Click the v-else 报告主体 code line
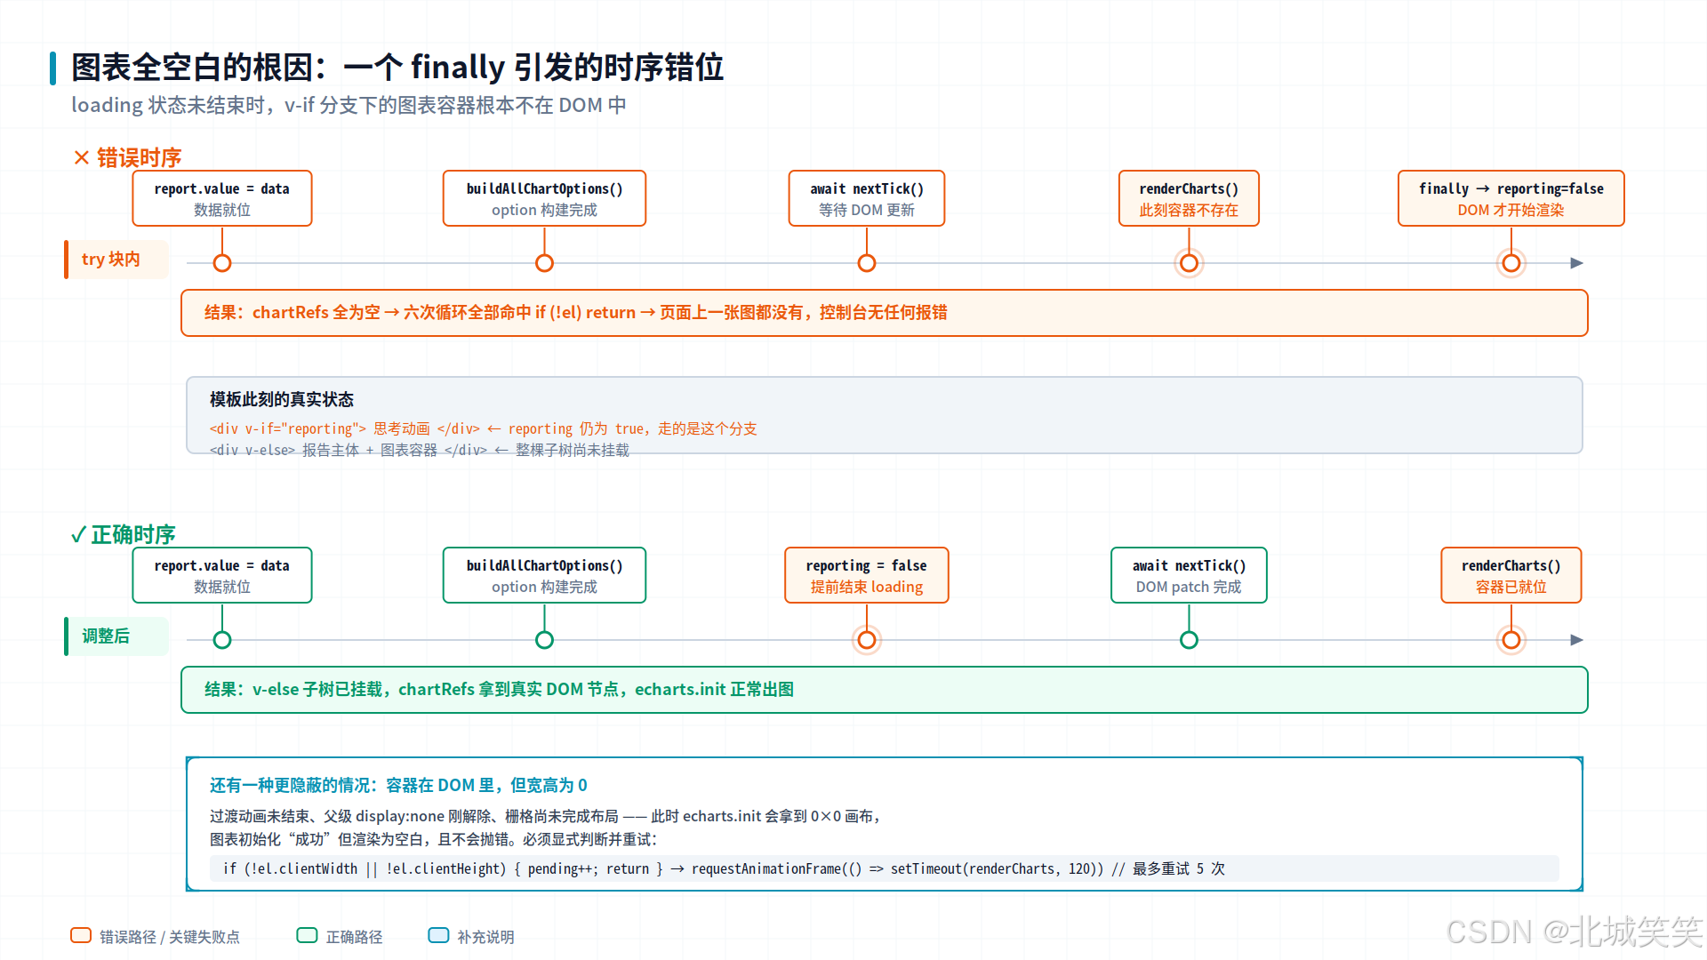 tap(420, 450)
